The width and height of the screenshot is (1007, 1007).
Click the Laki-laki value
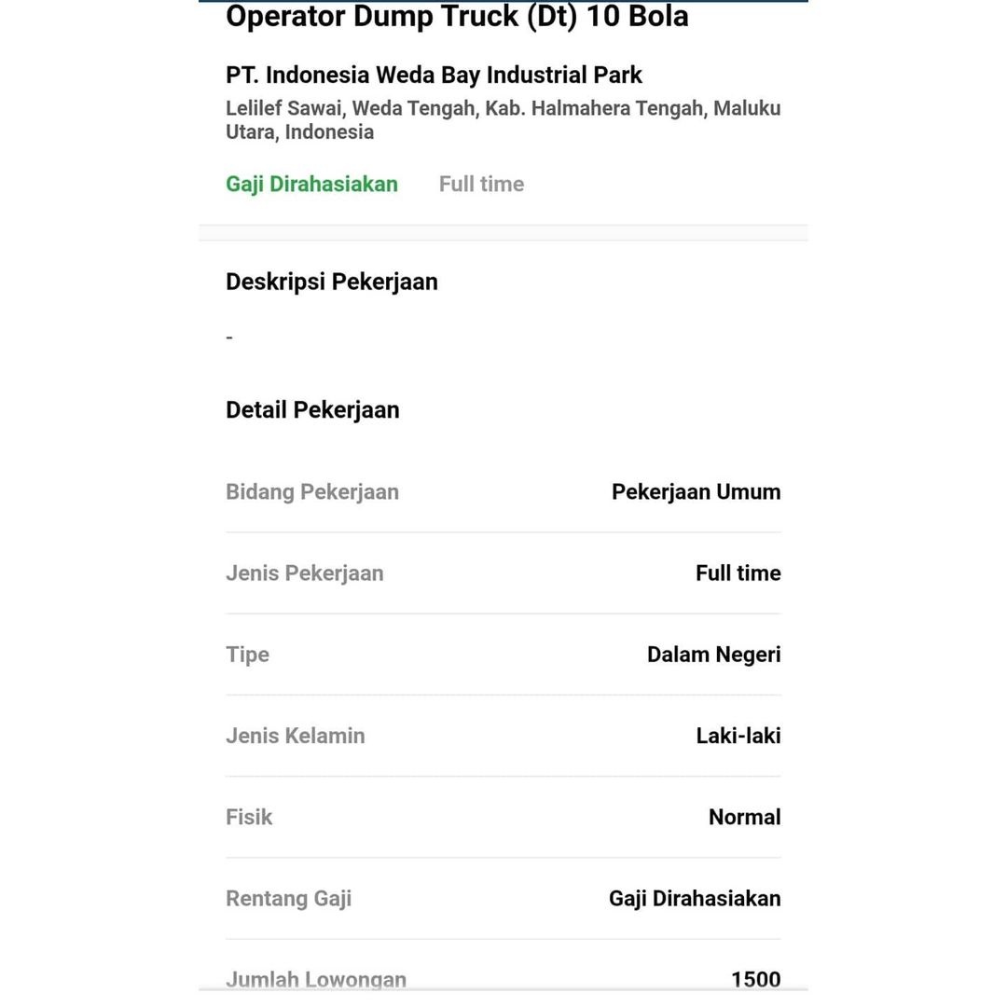click(x=738, y=736)
